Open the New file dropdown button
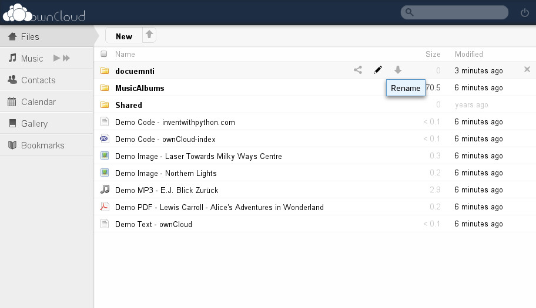The image size is (536, 308). [x=124, y=35]
